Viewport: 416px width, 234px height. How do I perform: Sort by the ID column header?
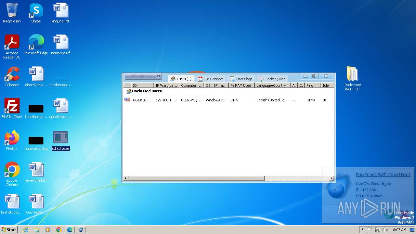coord(142,85)
